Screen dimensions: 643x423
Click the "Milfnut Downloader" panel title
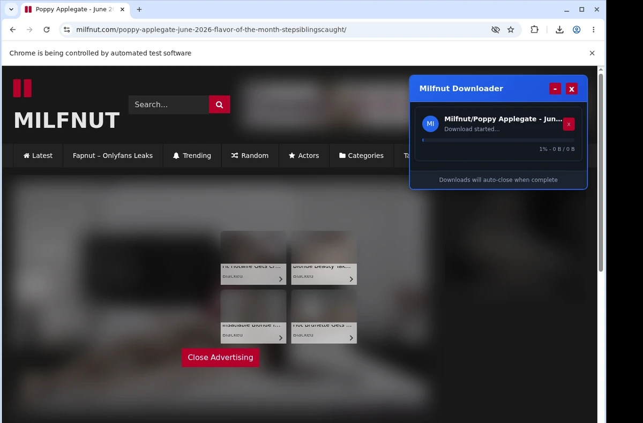tap(461, 88)
